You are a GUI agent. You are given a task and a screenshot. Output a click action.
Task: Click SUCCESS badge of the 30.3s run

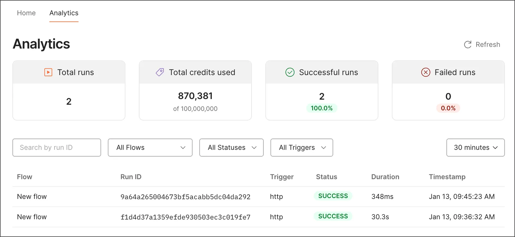(333, 216)
